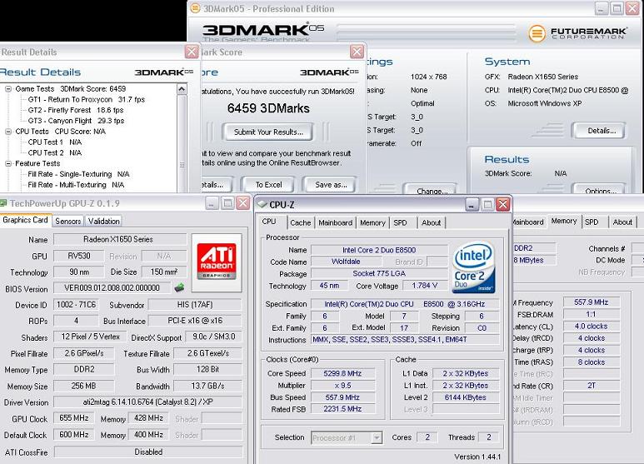The height and width of the screenshot is (464, 644).
Task: Minimize the CPU-Z window
Action: coord(472,204)
